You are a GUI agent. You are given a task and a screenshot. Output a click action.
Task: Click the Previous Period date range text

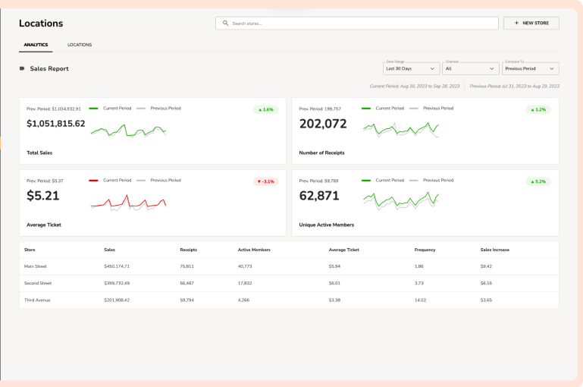pyautogui.click(x=514, y=86)
